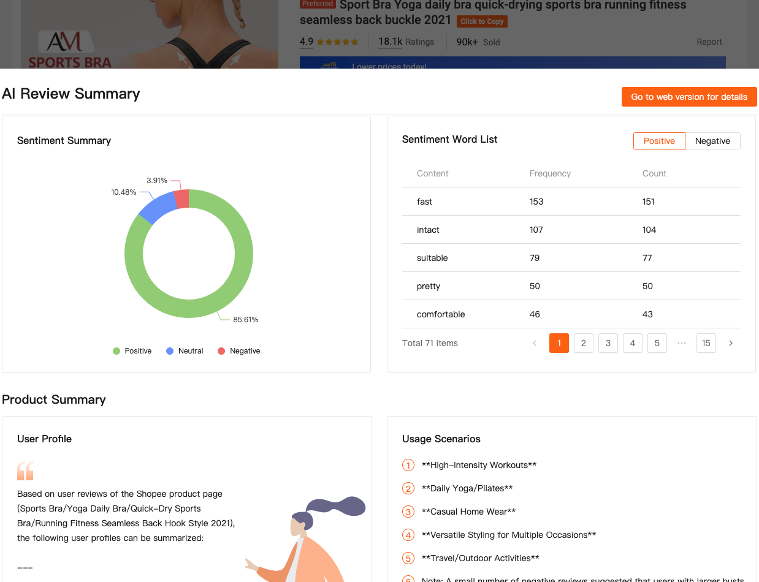This screenshot has height=582, width=759.
Task: Toggle the Negative legend item
Action: coord(238,351)
